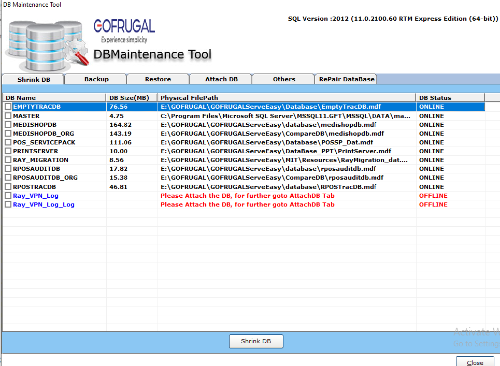Check the PRINTSERVER checkbox

pos(8,151)
